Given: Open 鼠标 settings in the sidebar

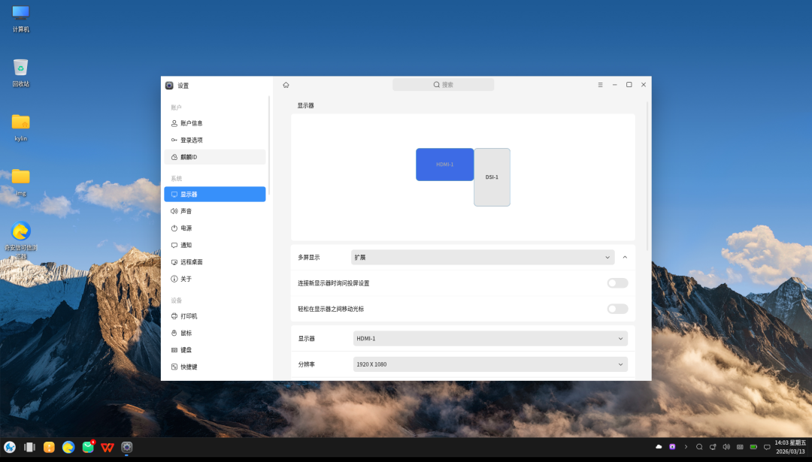Looking at the screenshot, I should [215, 334].
